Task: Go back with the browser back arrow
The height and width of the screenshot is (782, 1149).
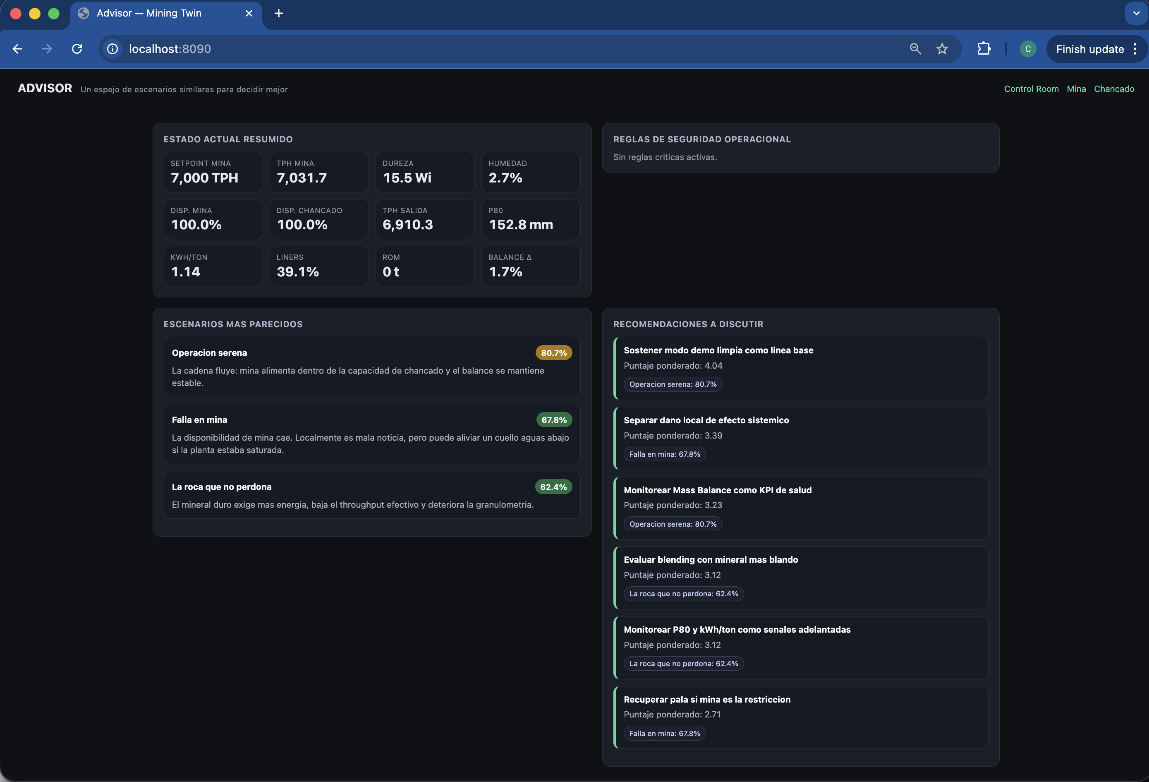Action: click(x=17, y=48)
